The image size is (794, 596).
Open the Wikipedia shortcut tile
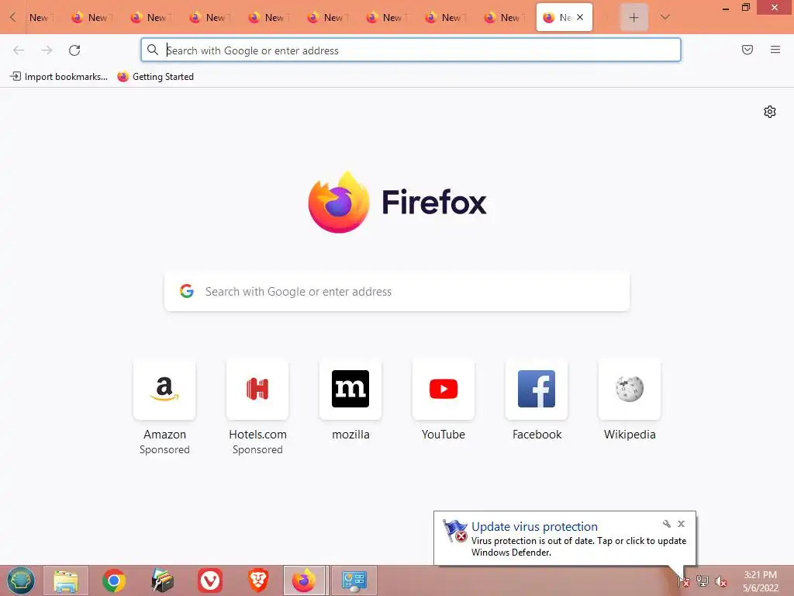pyautogui.click(x=630, y=390)
